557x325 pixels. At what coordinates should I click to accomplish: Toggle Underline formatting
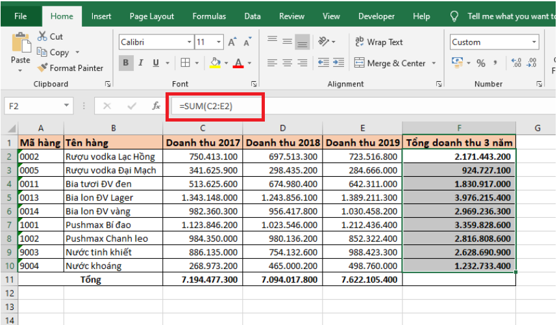[156, 63]
